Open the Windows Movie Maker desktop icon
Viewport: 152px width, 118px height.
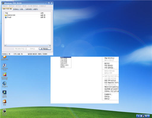[x=4, y=112]
